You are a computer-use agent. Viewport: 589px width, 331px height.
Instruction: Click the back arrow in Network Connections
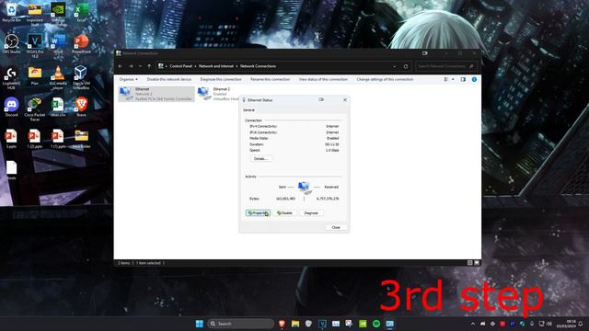coord(121,66)
